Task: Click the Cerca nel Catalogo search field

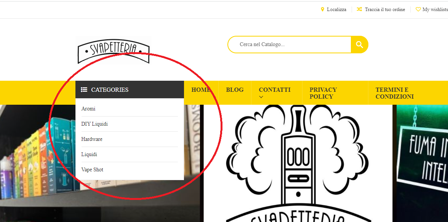Action: pos(290,45)
